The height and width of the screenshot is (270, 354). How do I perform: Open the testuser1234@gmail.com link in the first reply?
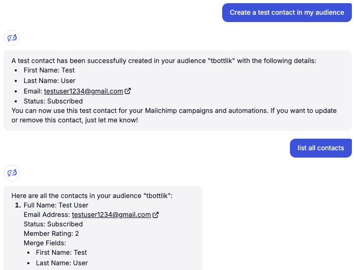pyautogui.click(x=84, y=91)
